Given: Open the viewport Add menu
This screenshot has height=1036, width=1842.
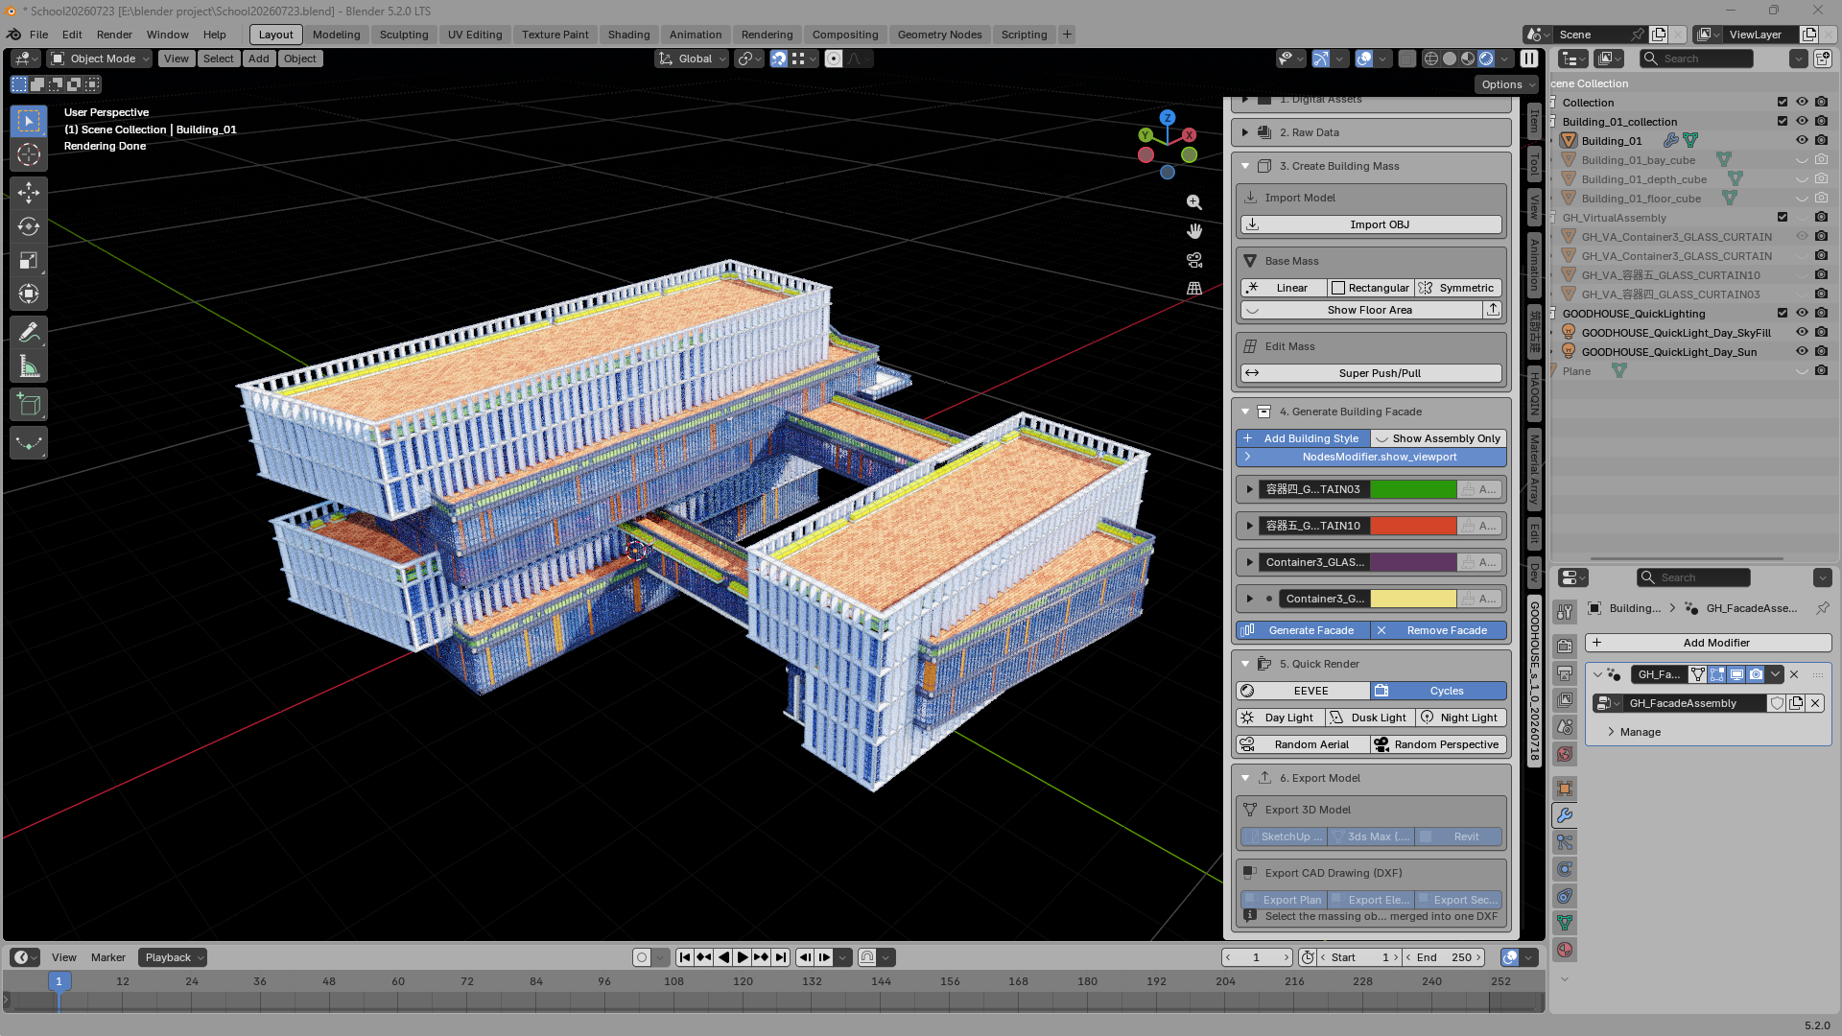Looking at the screenshot, I should click(259, 59).
